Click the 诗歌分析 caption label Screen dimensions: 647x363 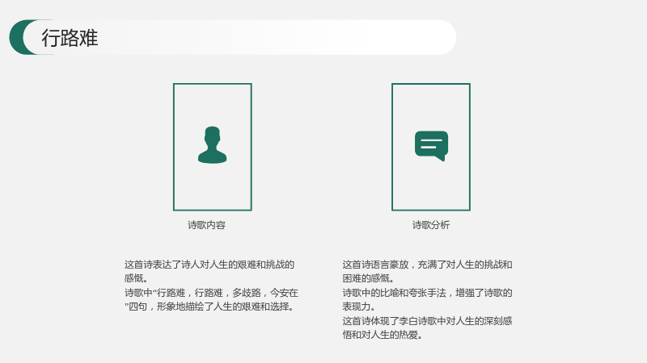tap(431, 225)
